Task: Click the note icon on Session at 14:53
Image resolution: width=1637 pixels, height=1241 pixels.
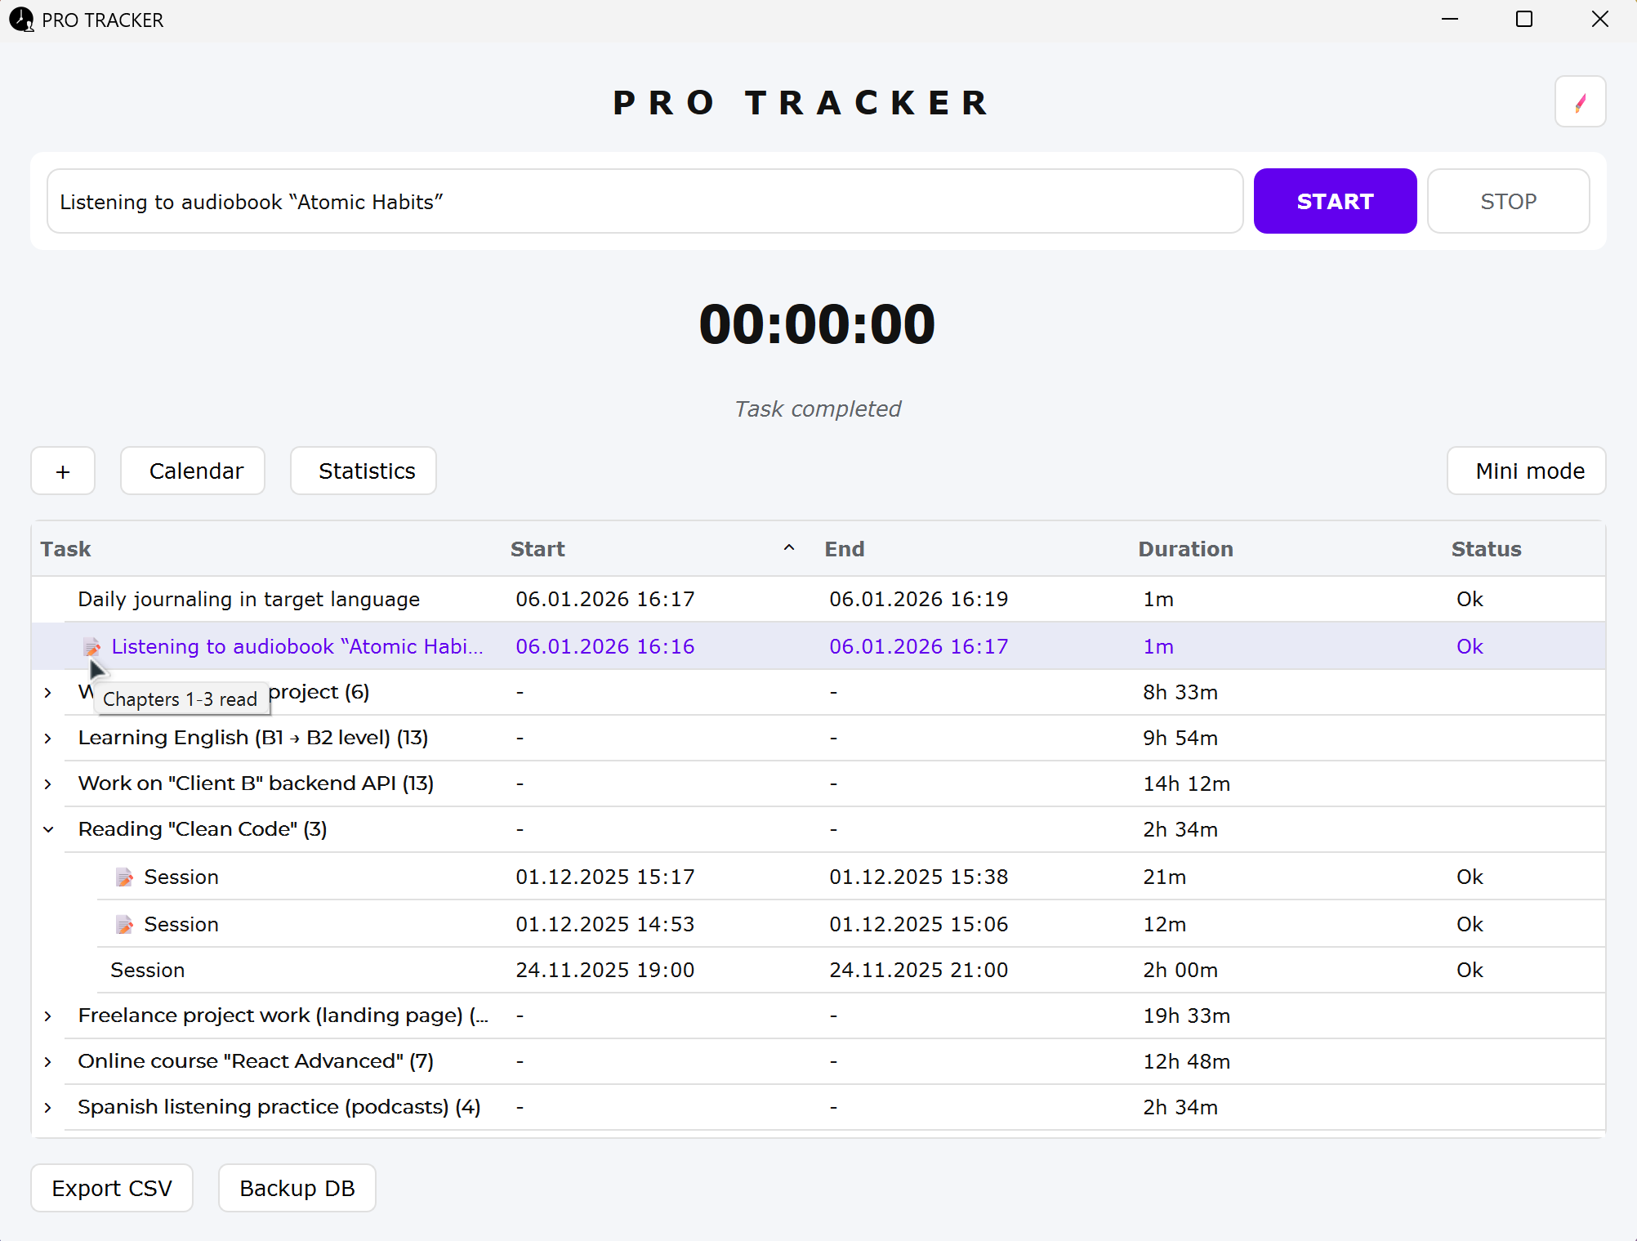Action: pos(124,924)
